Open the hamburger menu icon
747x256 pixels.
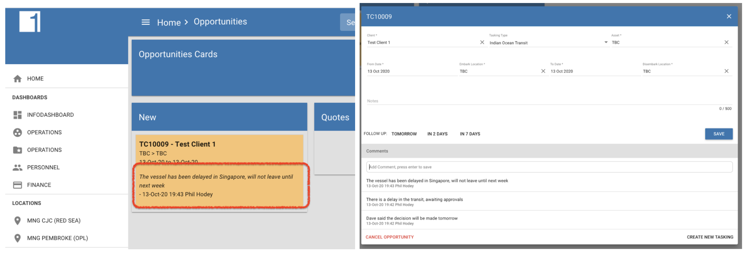point(146,22)
